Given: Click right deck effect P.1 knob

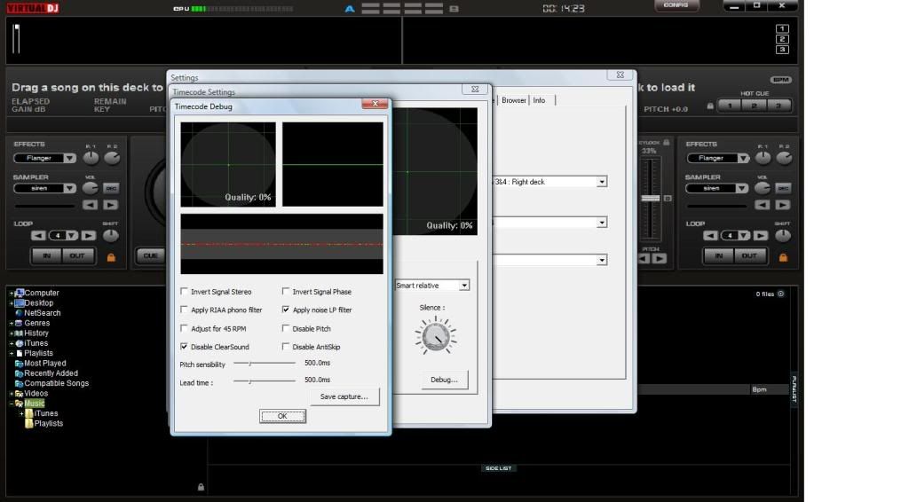Looking at the screenshot, I should [763, 158].
